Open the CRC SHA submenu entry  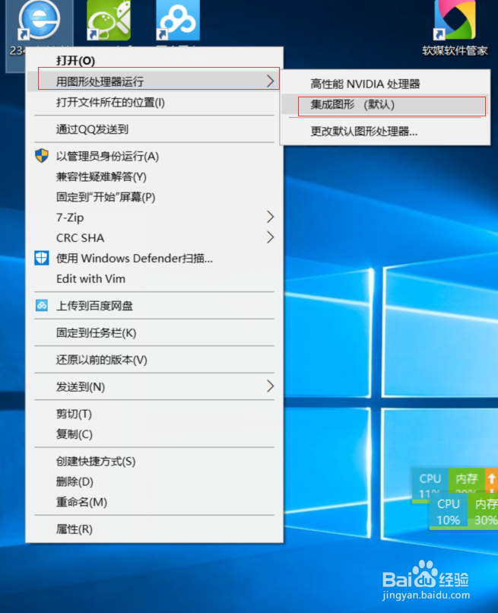[154, 237]
